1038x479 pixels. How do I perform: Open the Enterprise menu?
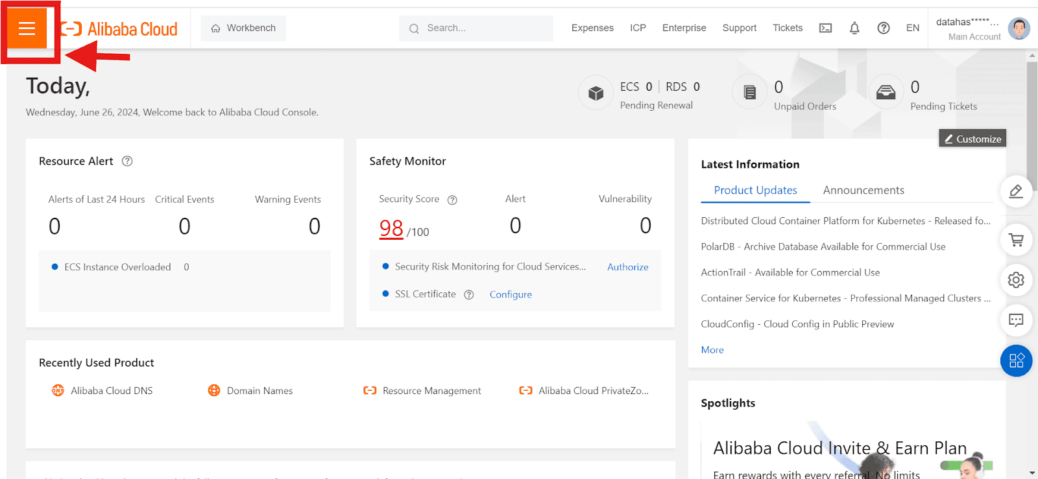click(684, 28)
